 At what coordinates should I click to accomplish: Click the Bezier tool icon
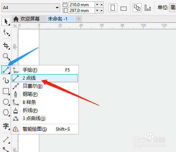pyautogui.click(x=16, y=86)
